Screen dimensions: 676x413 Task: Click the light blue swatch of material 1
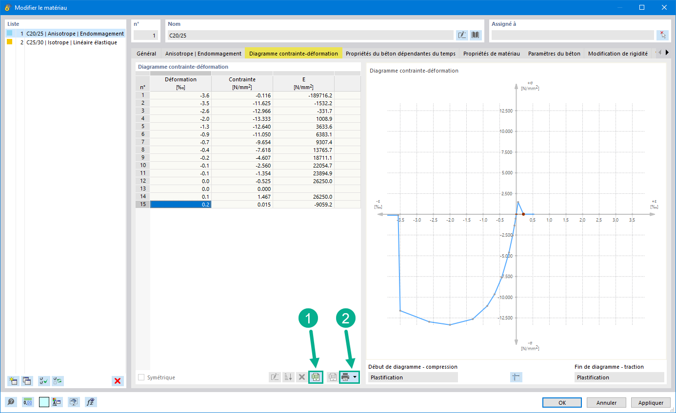pyautogui.click(x=9, y=34)
